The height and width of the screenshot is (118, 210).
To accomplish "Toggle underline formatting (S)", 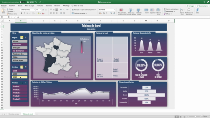I will click(27, 13).
